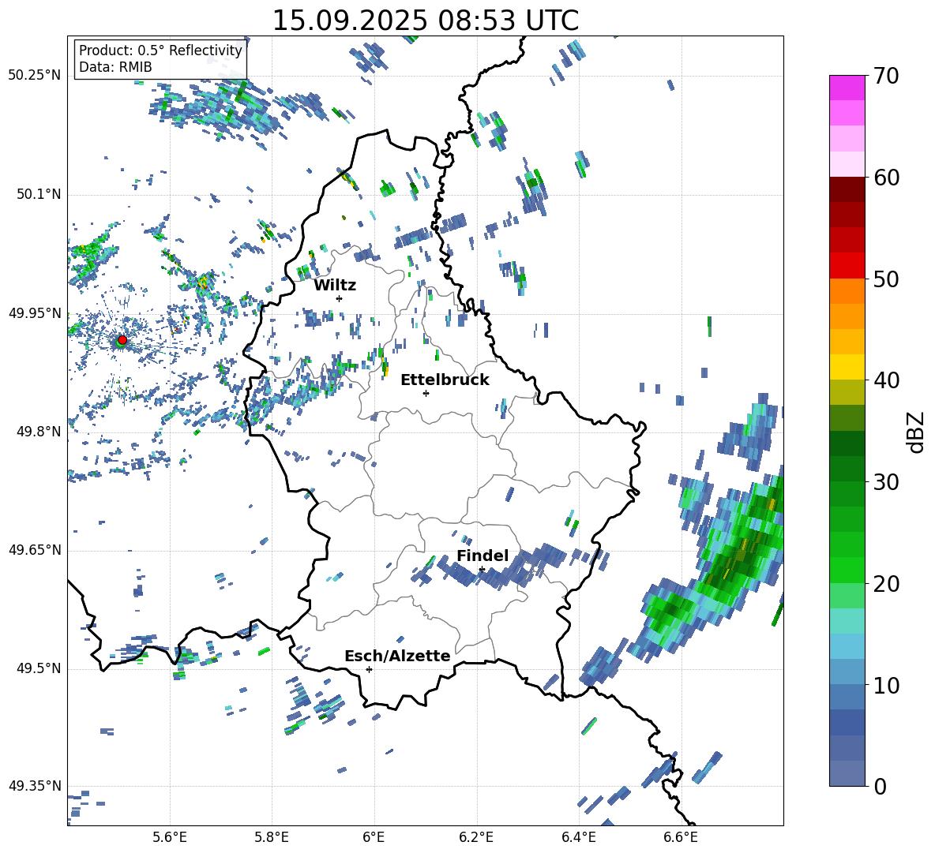Screen dimensions: 935x853
Task: Click the dBZ colorbar axis label
Action: click(x=917, y=432)
